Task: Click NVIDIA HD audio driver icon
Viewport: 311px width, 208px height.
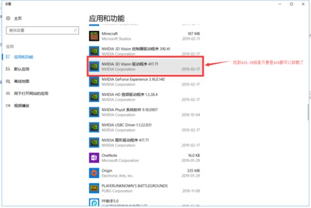Action: click(94, 97)
